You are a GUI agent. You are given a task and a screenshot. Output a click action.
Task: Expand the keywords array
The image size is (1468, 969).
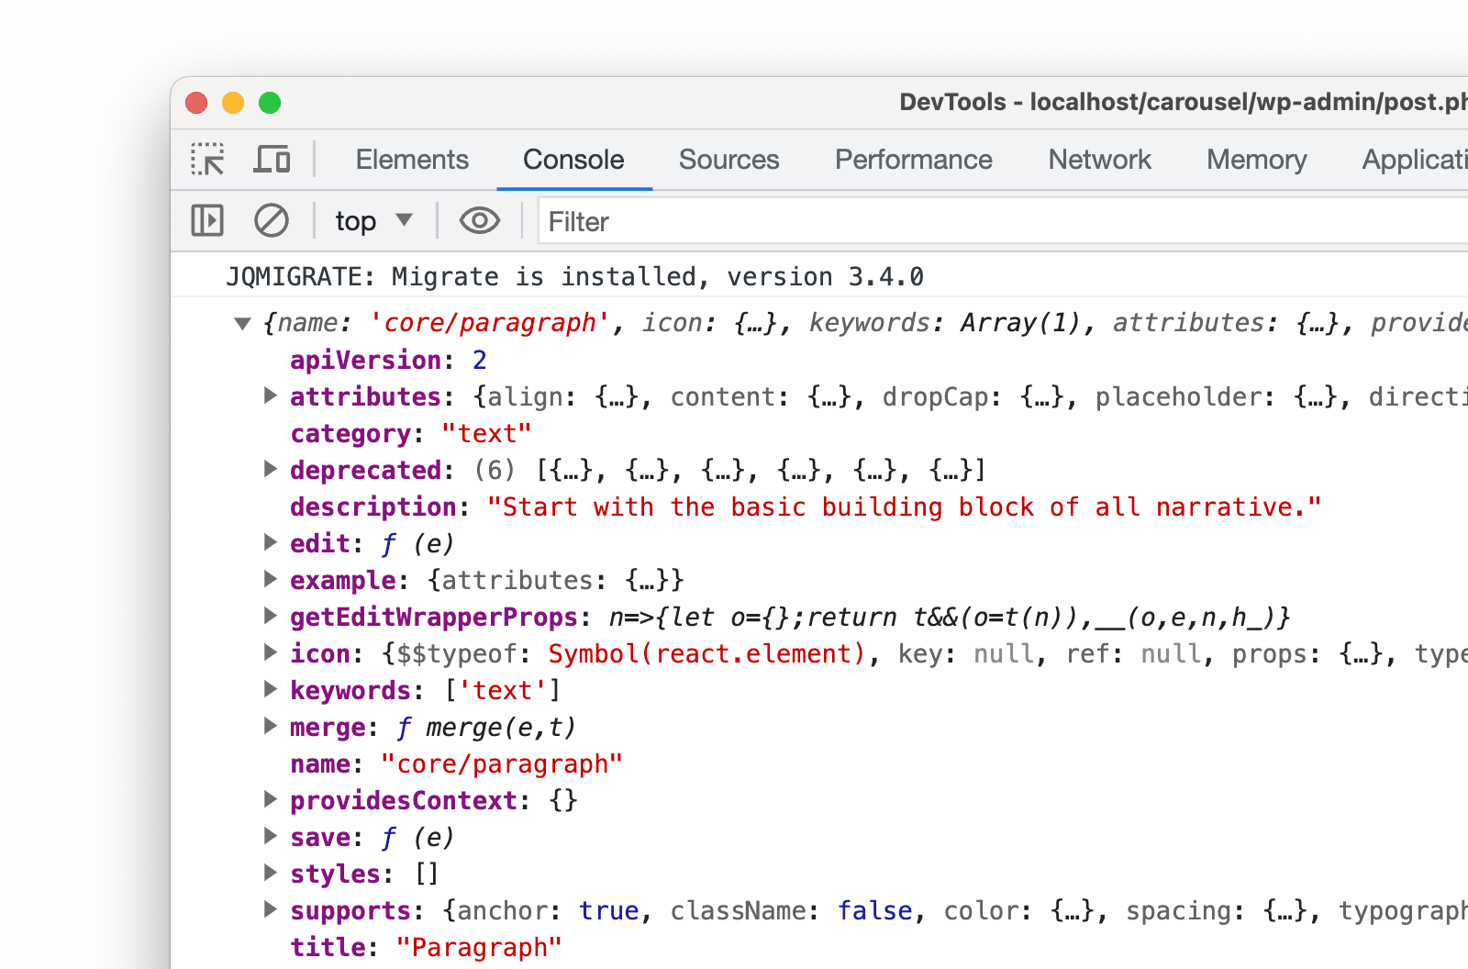click(270, 689)
